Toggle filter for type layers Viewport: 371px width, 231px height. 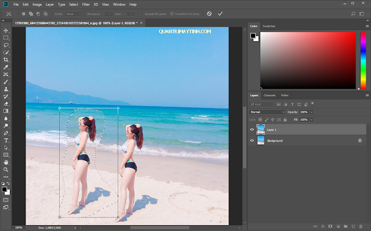coord(292,104)
